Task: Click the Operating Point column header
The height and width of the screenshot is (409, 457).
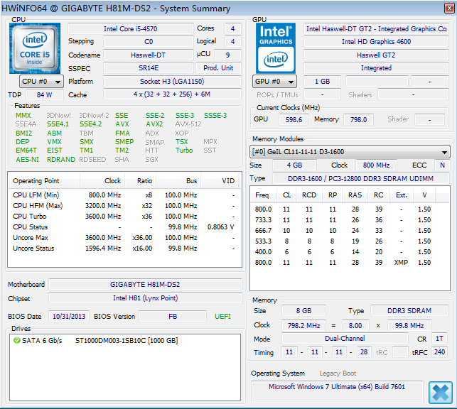Action: pyautogui.click(x=44, y=181)
